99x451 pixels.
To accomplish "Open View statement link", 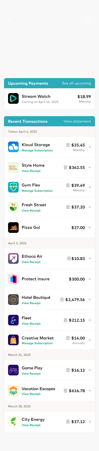I will point(77,121).
